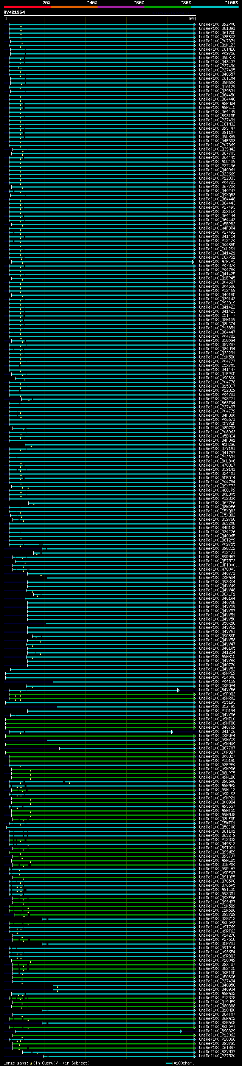This screenshot has height=1066, width=242.
Task: Select the UniRef100_B8XLF1 label
Action: click(217, 594)
